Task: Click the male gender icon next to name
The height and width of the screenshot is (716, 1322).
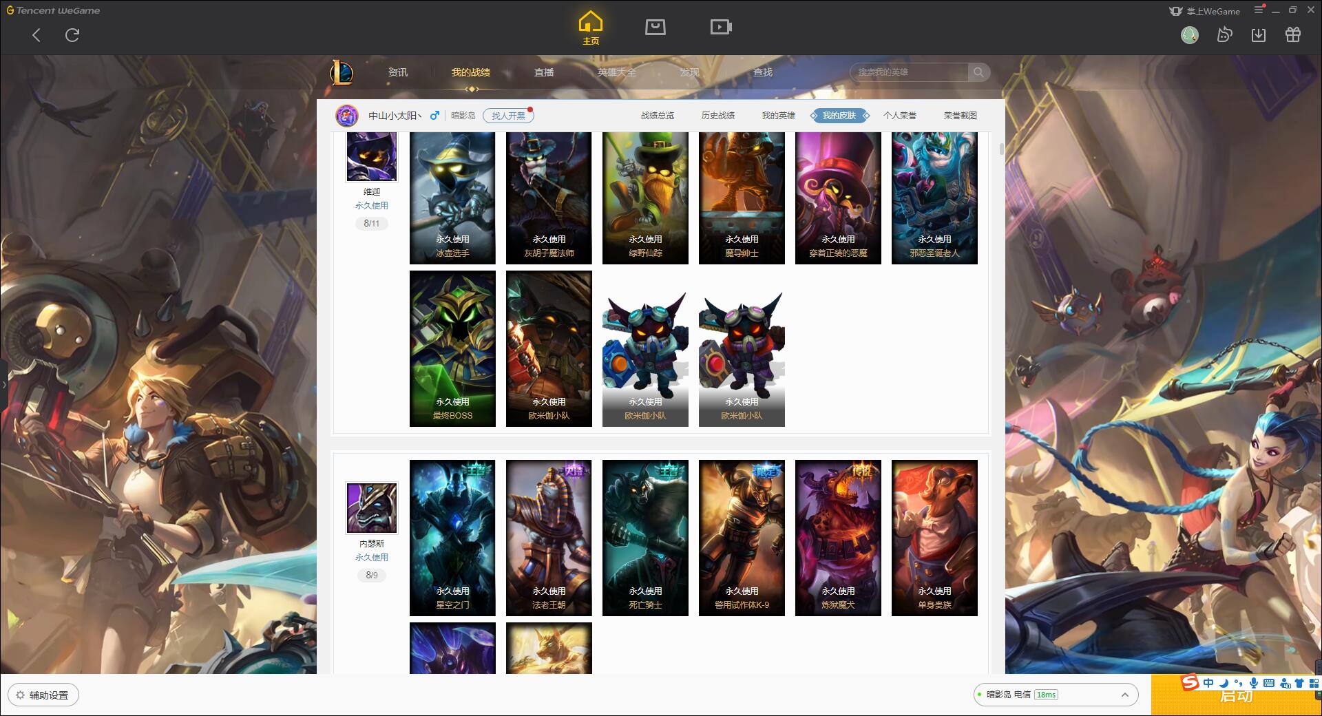Action: pos(434,116)
